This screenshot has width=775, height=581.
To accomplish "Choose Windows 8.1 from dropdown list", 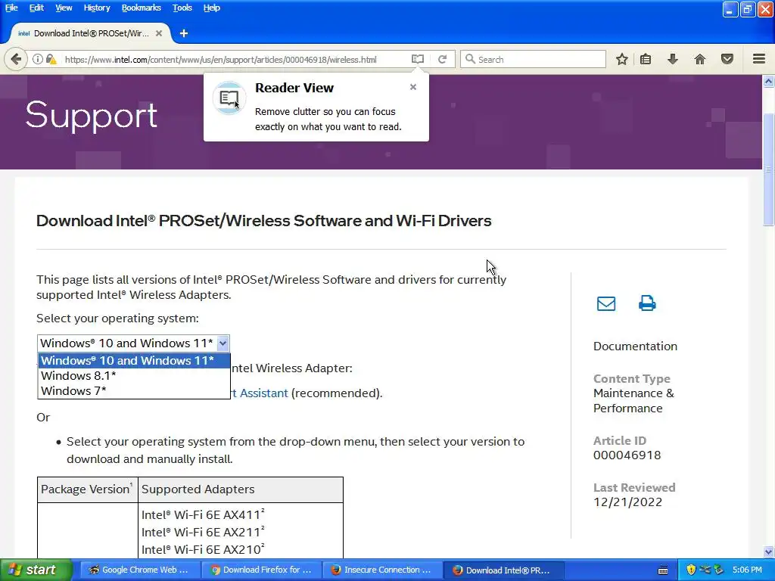I will [x=134, y=376].
